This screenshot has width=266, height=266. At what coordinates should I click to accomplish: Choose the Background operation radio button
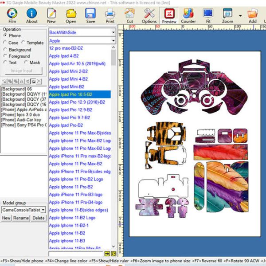5,50
